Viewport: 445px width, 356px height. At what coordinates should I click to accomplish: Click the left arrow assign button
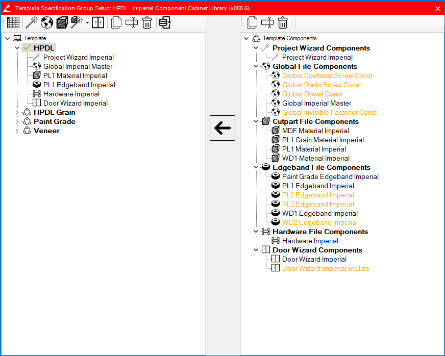(222, 128)
